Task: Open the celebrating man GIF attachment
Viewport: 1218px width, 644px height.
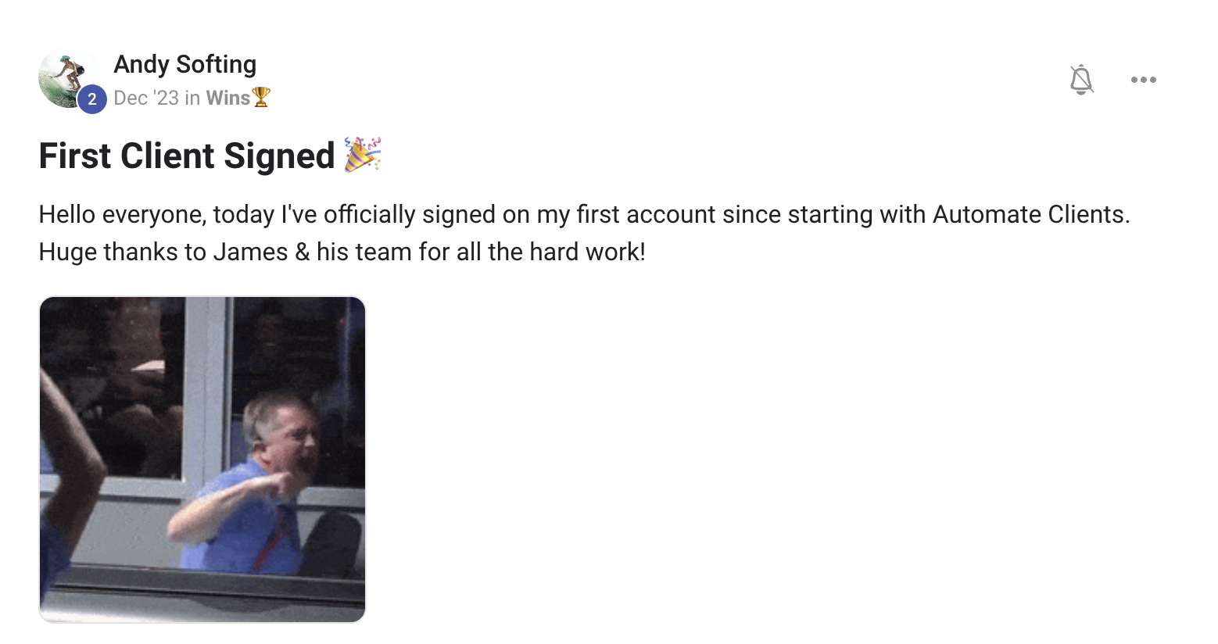Action: pyautogui.click(x=202, y=460)
